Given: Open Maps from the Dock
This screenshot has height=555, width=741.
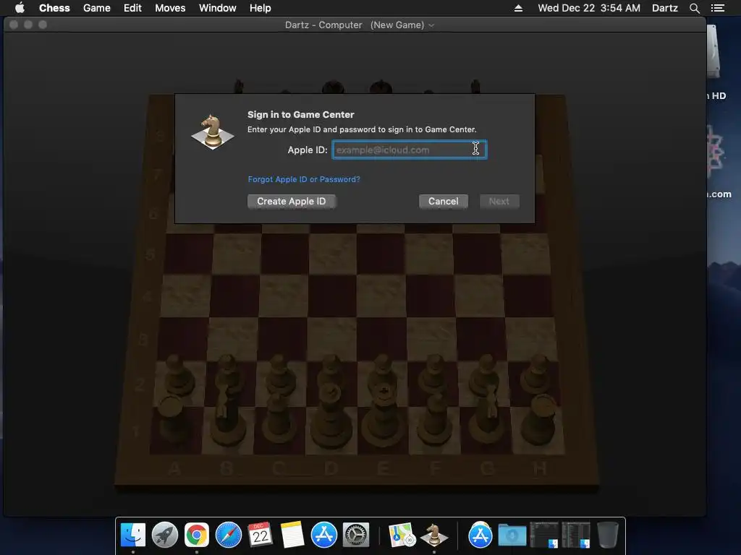Looking at the screenshot, I should click(402, 535).
